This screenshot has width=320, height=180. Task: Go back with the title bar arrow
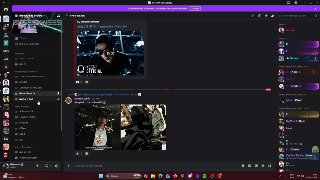pos(4,3)
